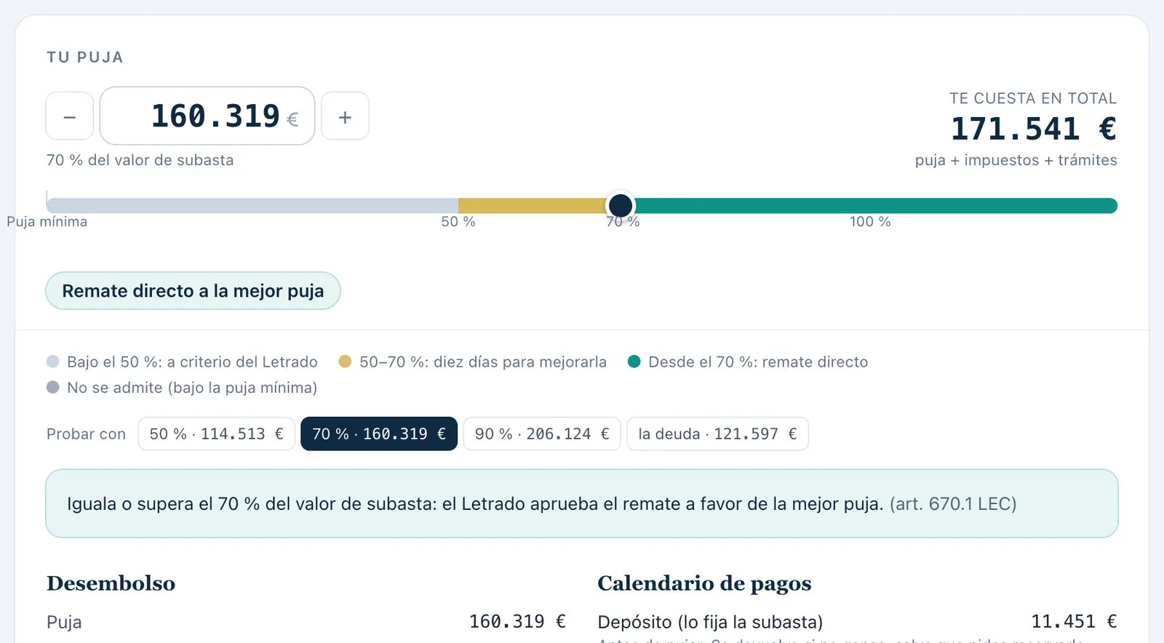
Task: Click the '(art. 670.1 LEC)' reference text
Action: [x=953, y=503]
